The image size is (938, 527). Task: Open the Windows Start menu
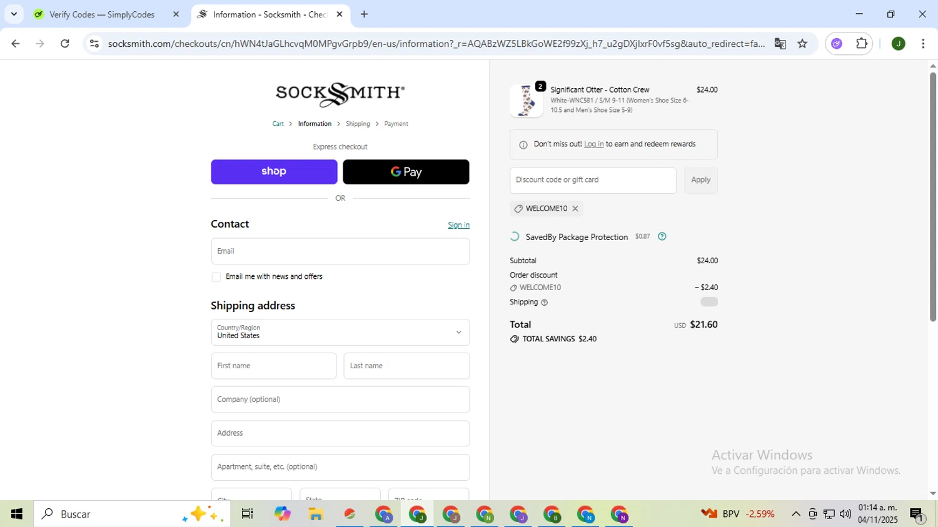[x=17, y=514]
